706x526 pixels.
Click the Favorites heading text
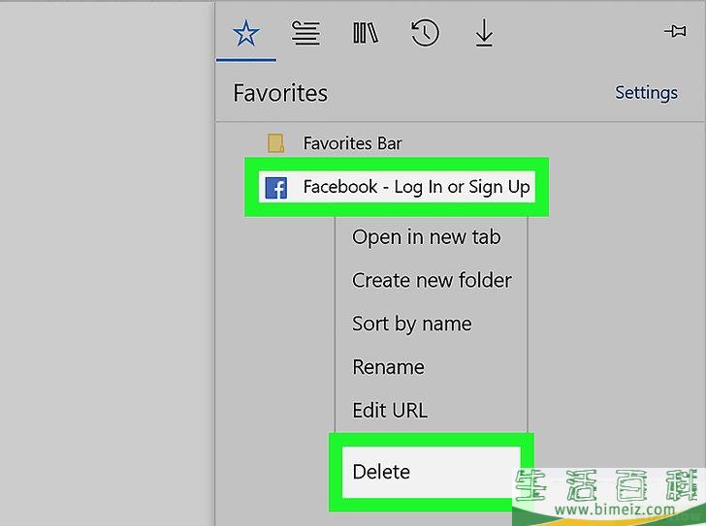click(x=280, y=93)
